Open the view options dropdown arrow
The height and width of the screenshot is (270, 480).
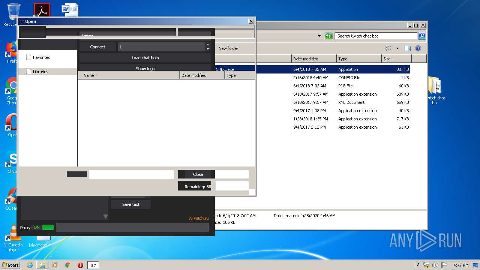pyautogui.click(x=397, y=48)
